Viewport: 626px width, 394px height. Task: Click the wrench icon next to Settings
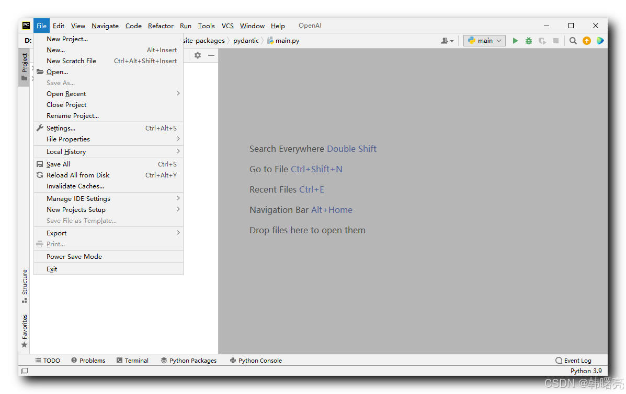tap(40, 128)
